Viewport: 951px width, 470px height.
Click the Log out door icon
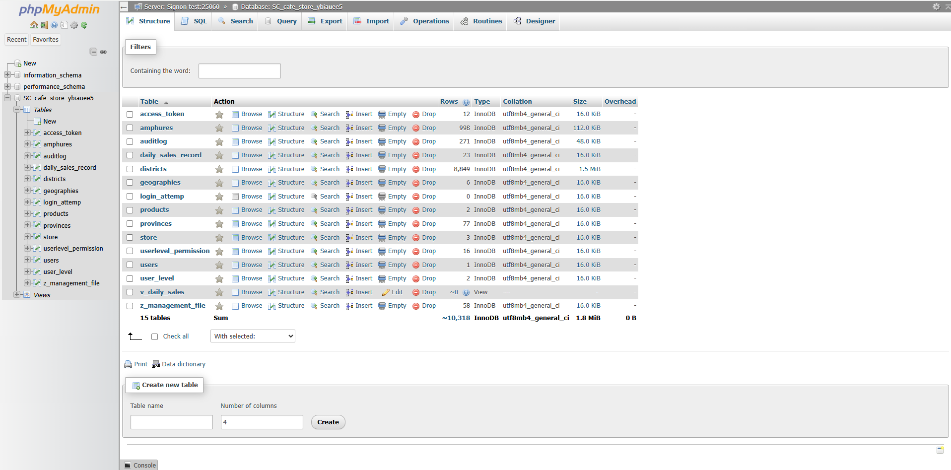coord(44,25)
